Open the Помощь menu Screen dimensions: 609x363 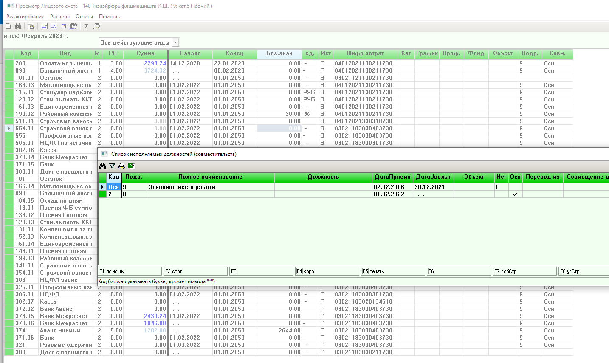click(x=110, y=17)
